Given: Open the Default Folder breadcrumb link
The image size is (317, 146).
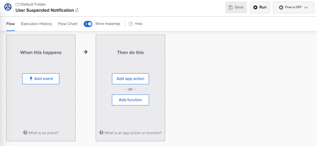Looking at the screenshot, I should tap(33, 4).
